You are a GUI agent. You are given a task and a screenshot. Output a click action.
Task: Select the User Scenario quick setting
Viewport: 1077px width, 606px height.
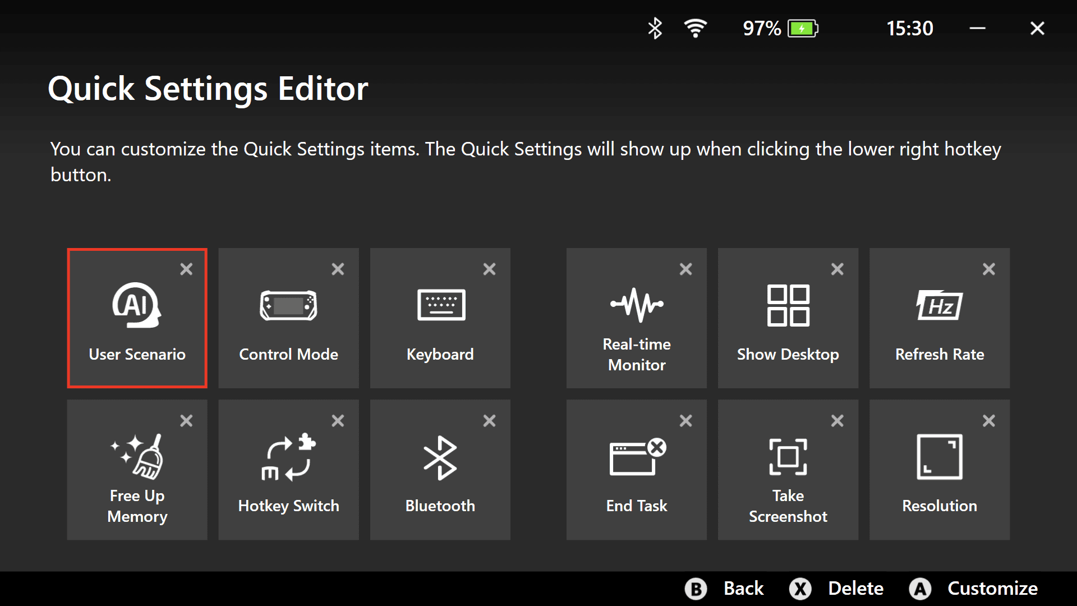coord(137,318)
